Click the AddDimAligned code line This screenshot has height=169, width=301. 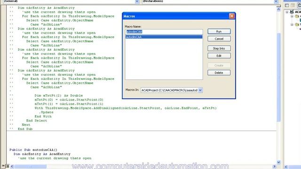pyautogui.click(x=126, y=108)
